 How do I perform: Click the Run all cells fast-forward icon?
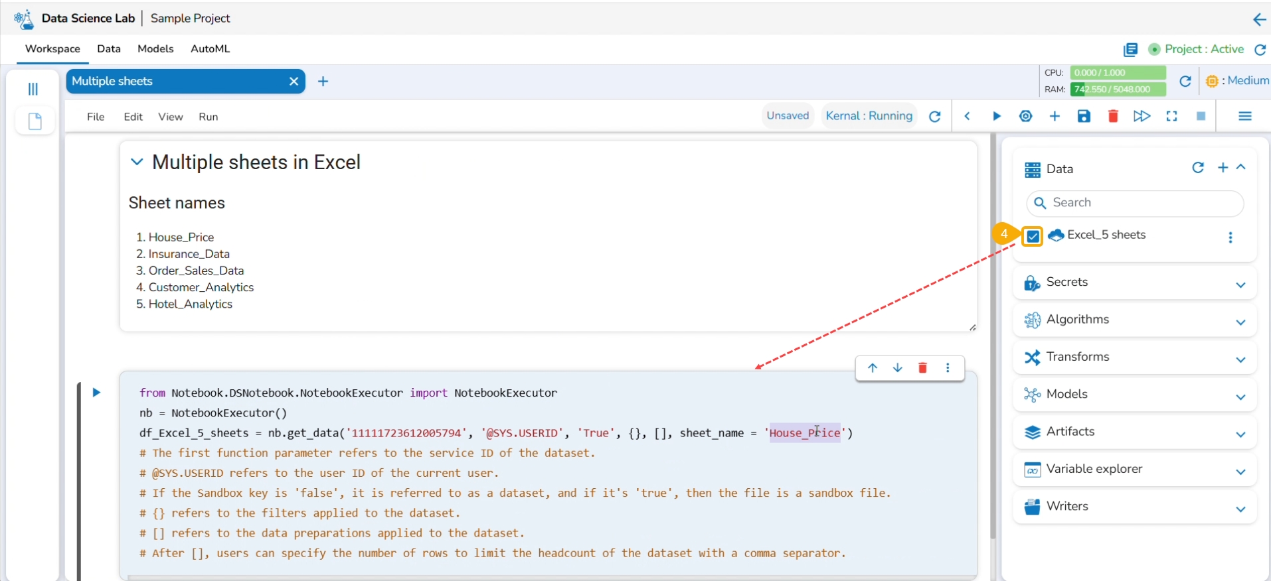click(1142, 116)
